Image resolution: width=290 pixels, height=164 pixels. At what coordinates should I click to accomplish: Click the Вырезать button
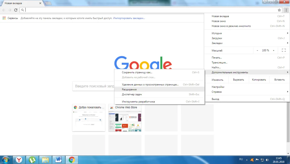[x=238, y=80]
